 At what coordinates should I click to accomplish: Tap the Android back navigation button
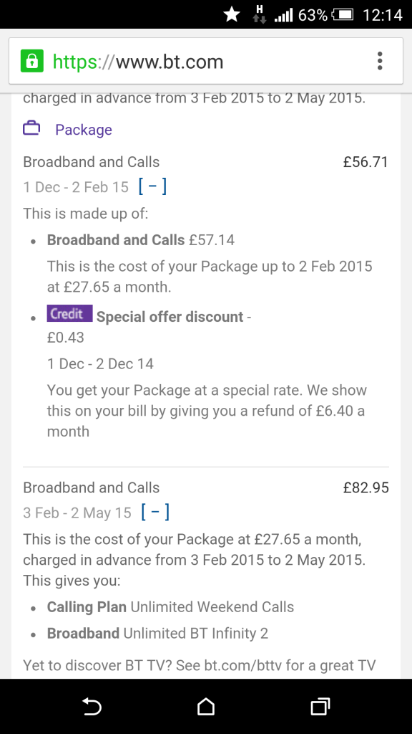(x=92, y=706)
